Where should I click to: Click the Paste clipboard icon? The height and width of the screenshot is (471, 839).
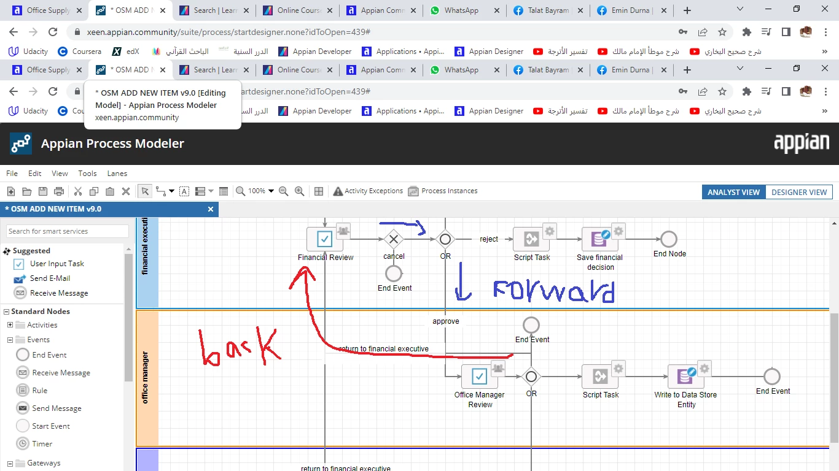pos(110,191)
